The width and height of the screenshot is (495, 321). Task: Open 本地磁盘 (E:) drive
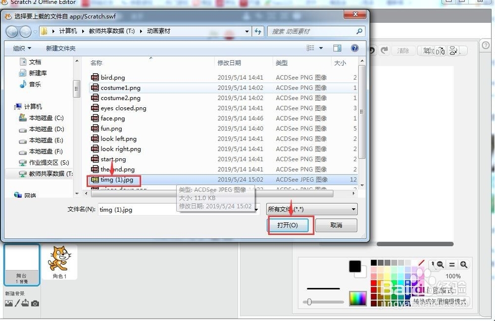[41, 140]
